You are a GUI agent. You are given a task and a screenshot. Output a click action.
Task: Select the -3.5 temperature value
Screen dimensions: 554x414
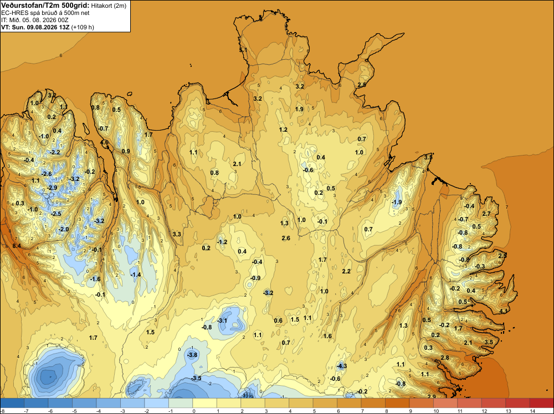(x=196, y=379)
